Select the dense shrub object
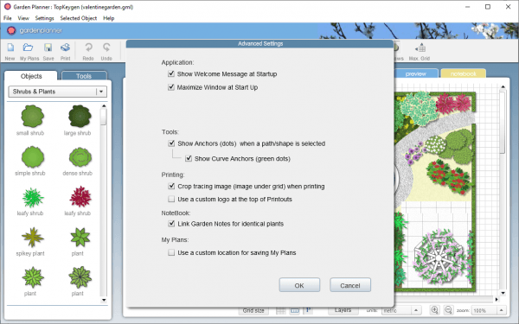 point(80,156)
